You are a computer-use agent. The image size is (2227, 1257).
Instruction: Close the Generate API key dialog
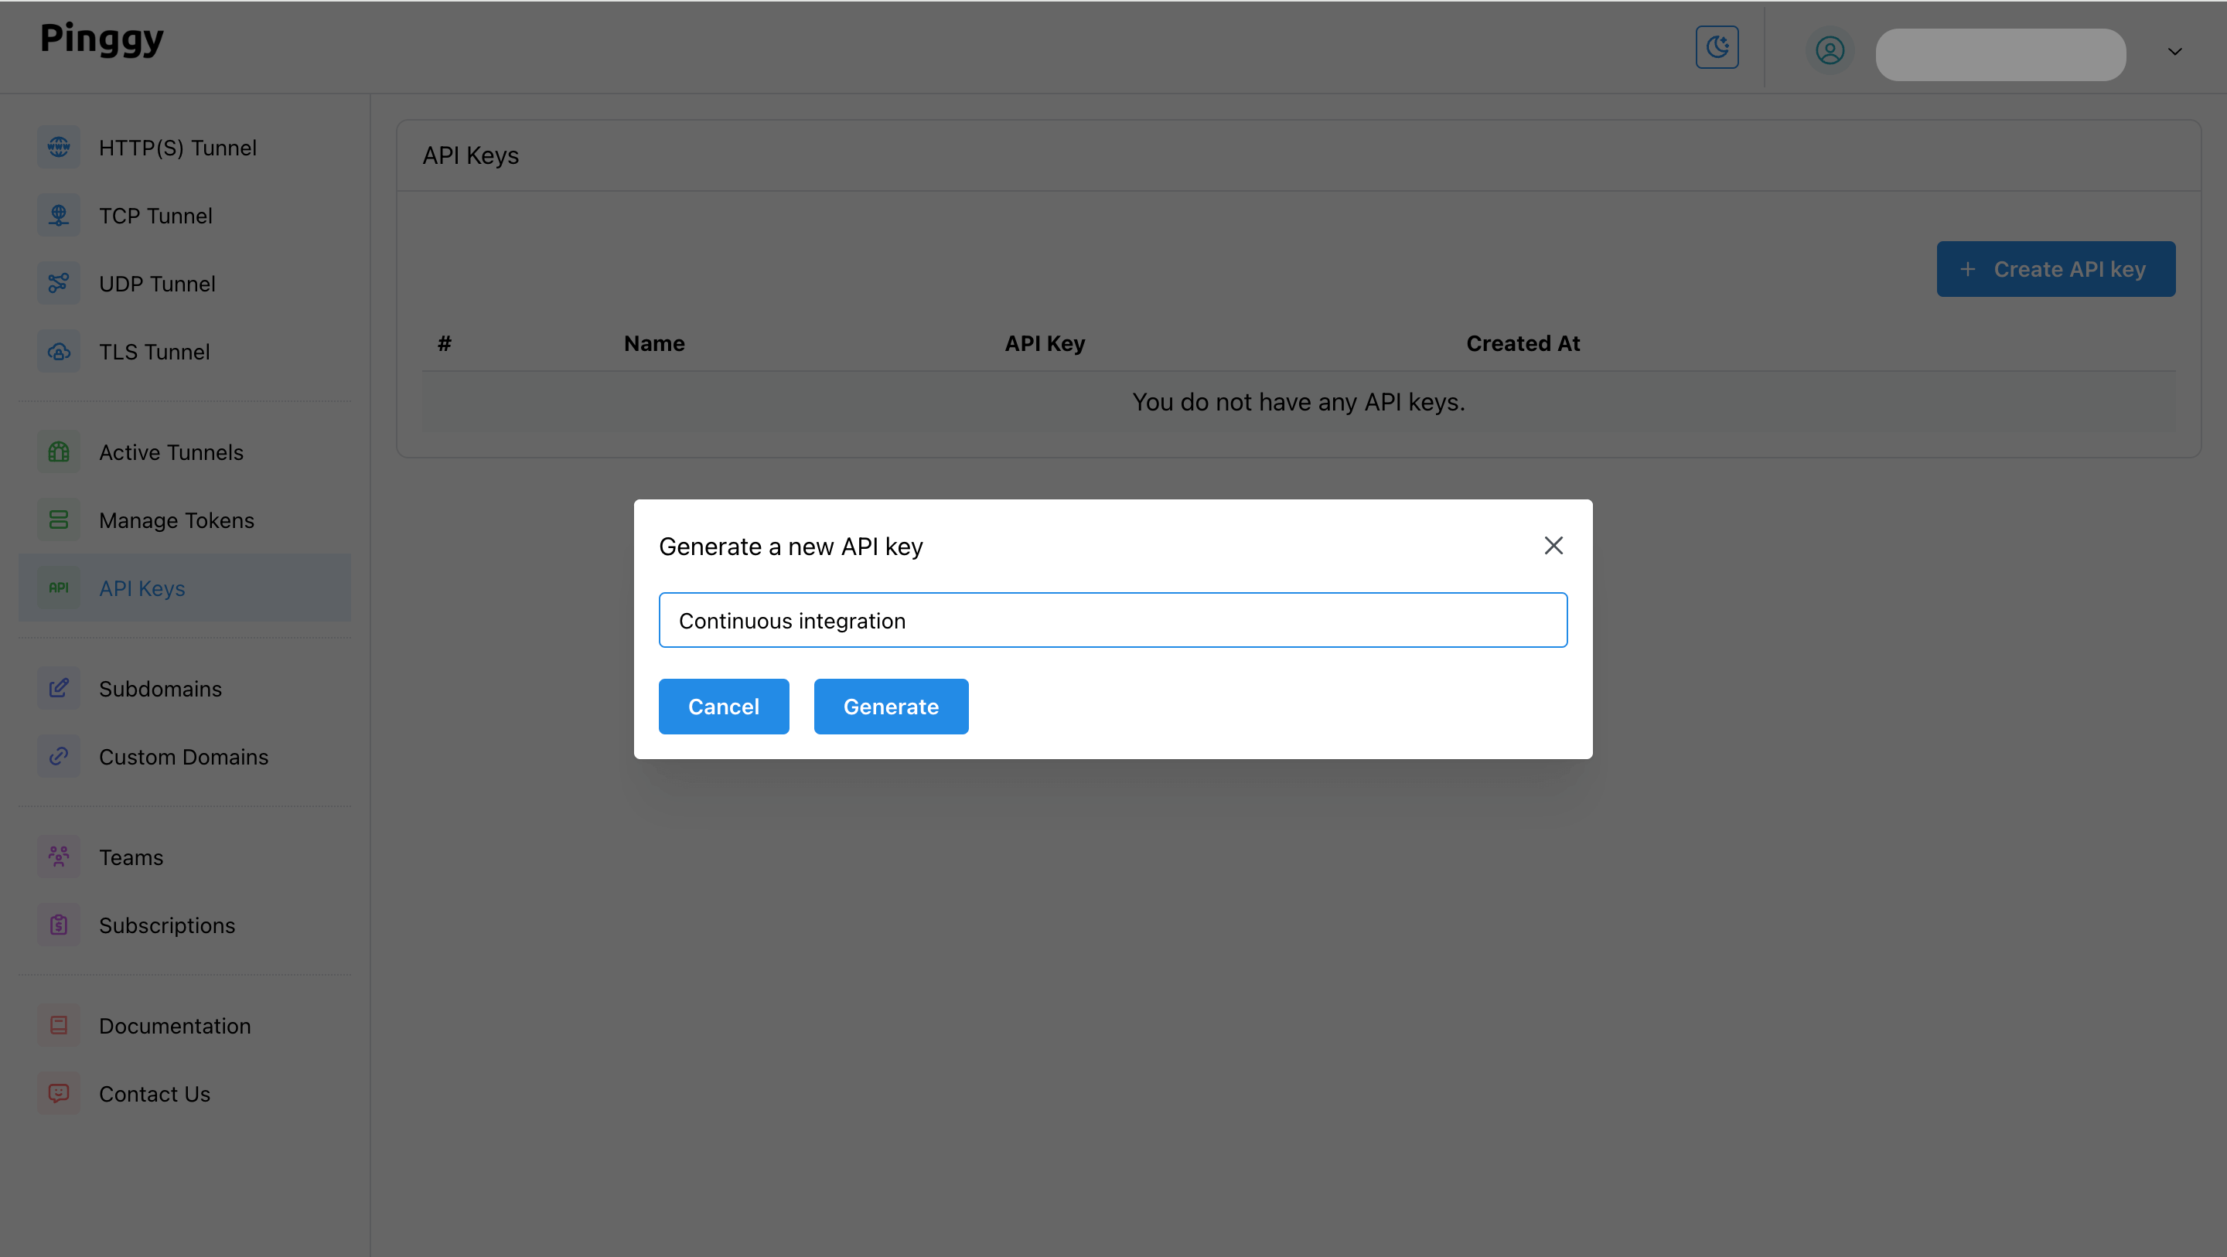click(x=1554, y=546)
